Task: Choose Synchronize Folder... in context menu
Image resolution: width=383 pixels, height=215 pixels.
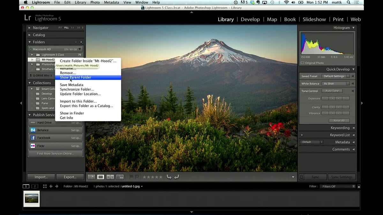Action: coord(88,89)
